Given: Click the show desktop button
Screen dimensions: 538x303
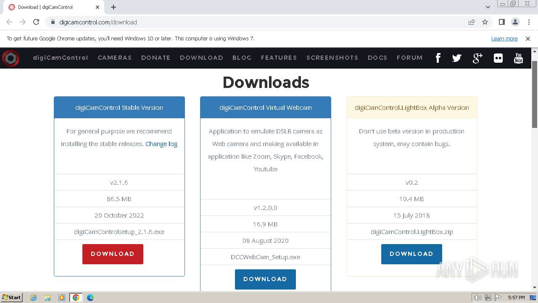Looking at the screenshot, I should coord(533,298).
